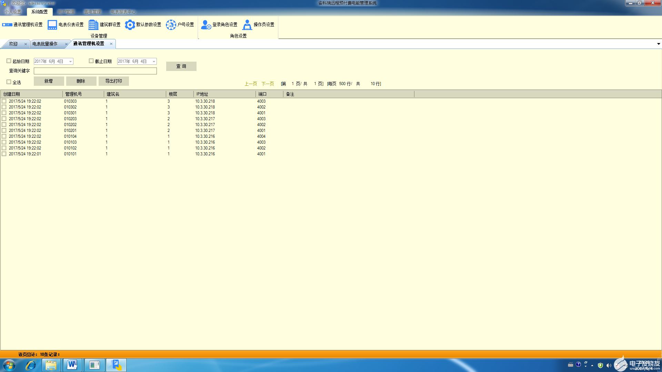Check the 全选 select-all checkbox

[x=9, y=82]
